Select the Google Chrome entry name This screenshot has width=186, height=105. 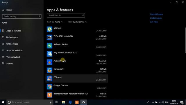61,85
